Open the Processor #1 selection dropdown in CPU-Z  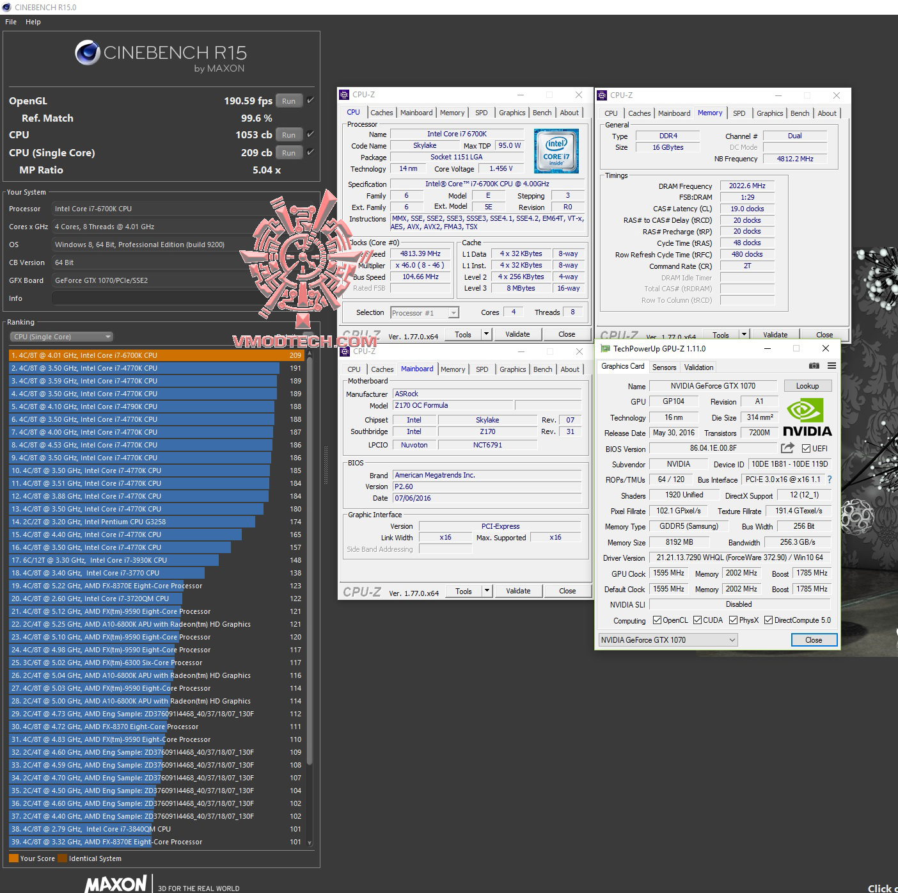click(x=453, y=312)
